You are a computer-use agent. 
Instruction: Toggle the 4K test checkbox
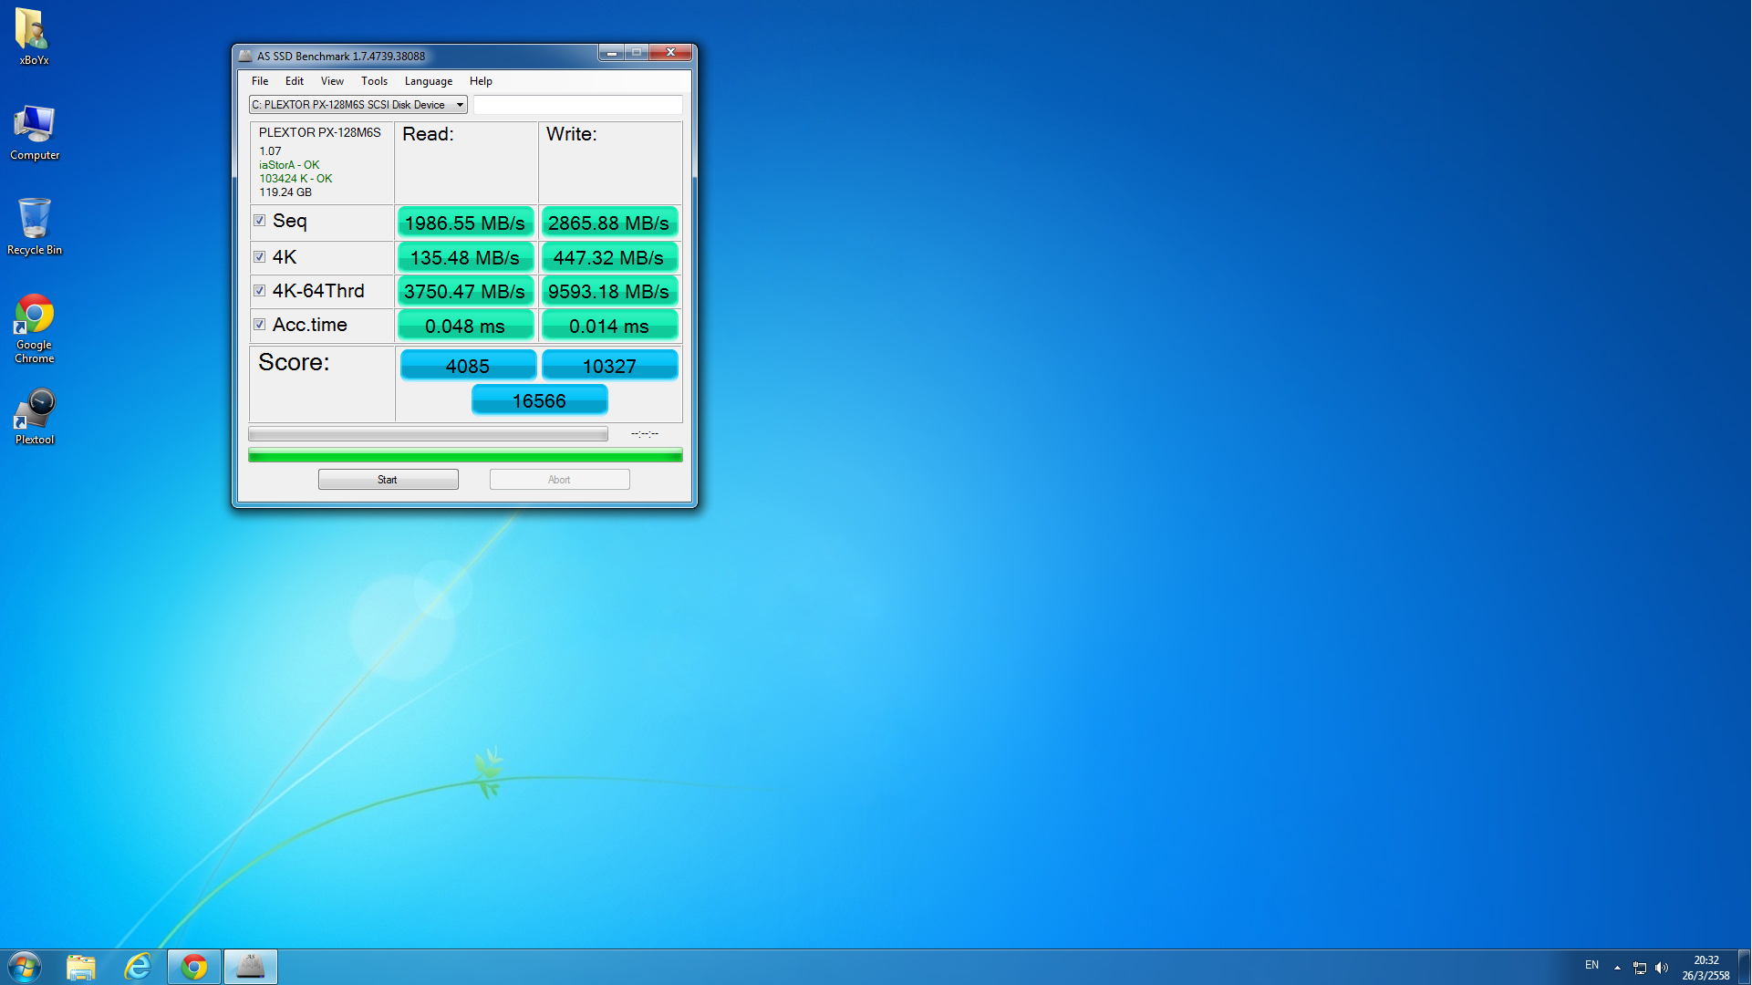coord(260,257)
